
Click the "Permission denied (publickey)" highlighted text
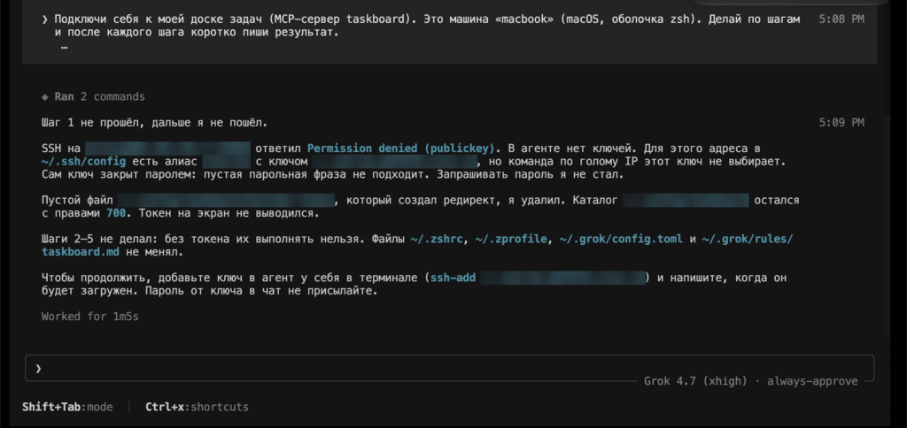pos(403,148)
